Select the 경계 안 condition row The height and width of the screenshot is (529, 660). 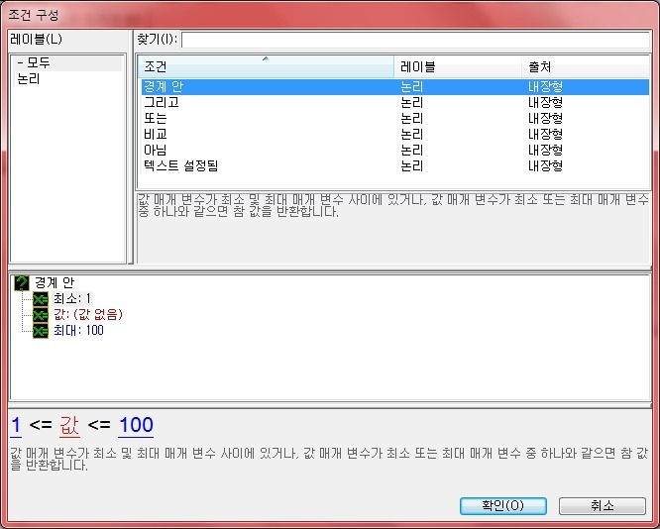point(394,87)
